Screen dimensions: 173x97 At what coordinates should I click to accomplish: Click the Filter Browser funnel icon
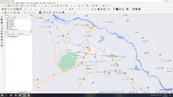(x=11, y=18)
